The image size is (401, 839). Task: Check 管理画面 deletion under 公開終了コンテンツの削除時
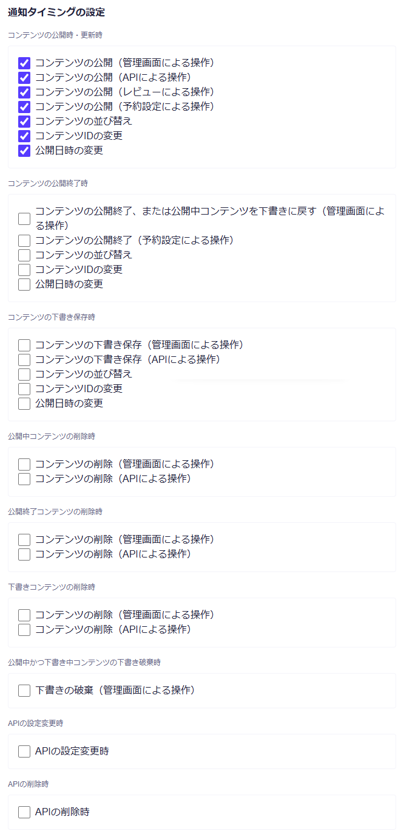(x=24, y=539)
